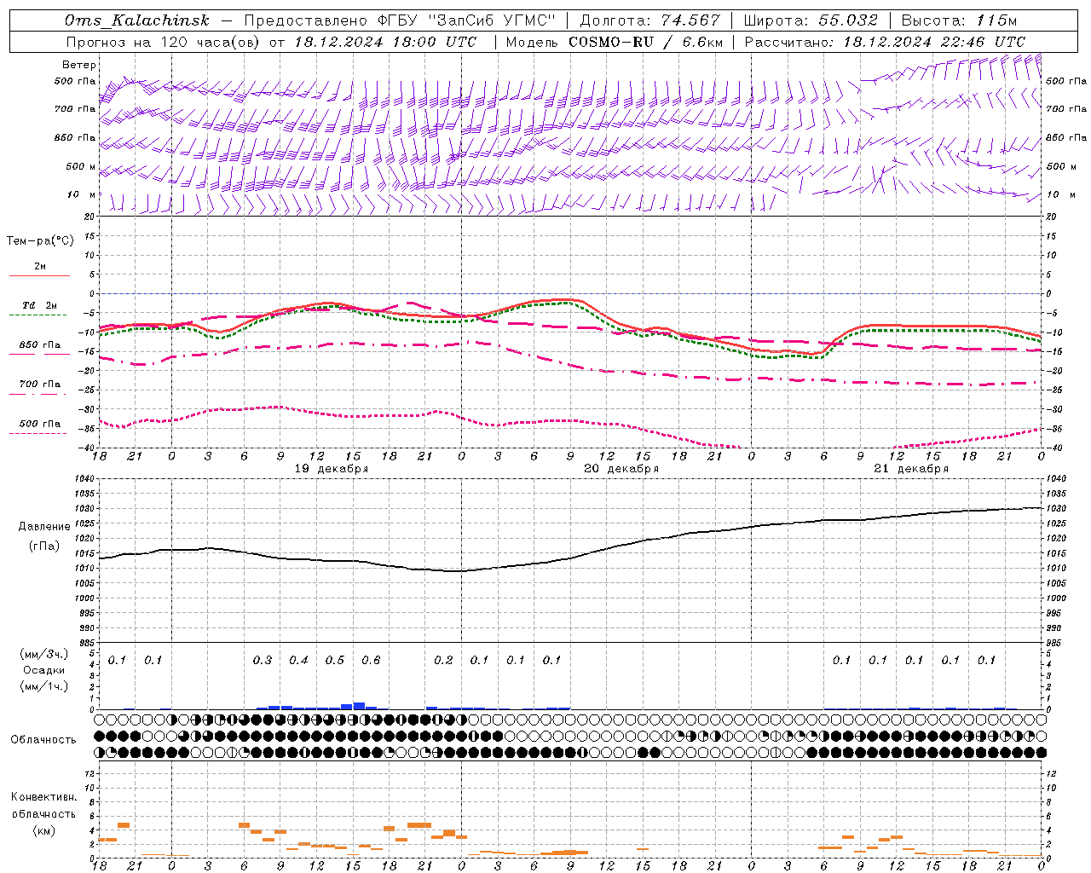Click the 0.2 precipitation amount
The image size is (1091, 873).
click(443, 661)
